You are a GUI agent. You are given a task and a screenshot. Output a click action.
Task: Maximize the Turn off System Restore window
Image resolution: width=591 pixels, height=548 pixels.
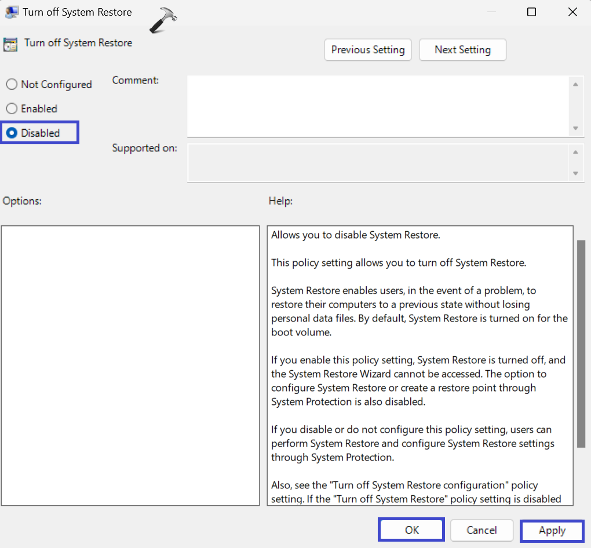coord(531,12)
